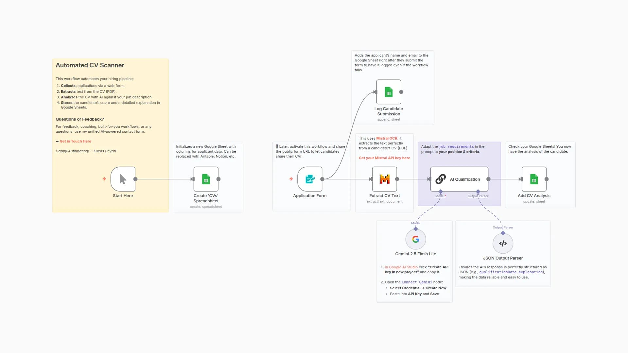Click the Get your Mistral API key link

(x=384, y=158)
